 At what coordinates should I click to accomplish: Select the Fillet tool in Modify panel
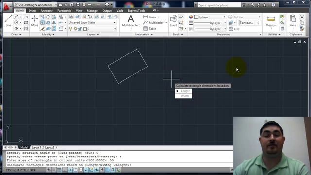pyautogui.click(x=61, y=29)
